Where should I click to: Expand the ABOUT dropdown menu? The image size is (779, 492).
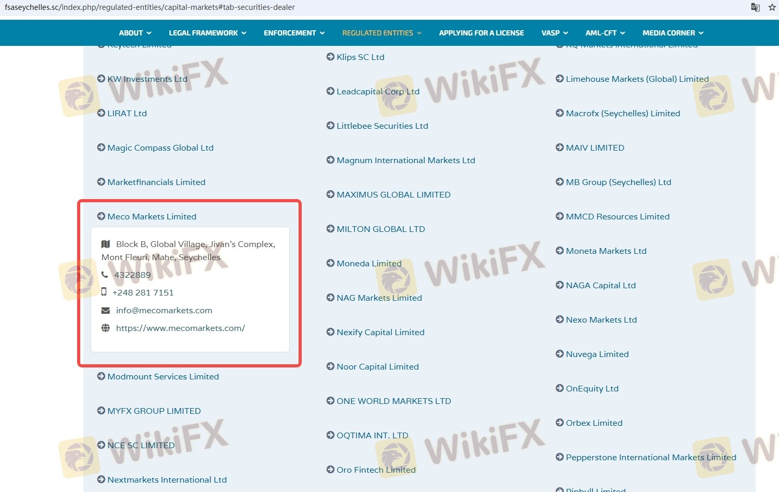(x=135, y=33)
